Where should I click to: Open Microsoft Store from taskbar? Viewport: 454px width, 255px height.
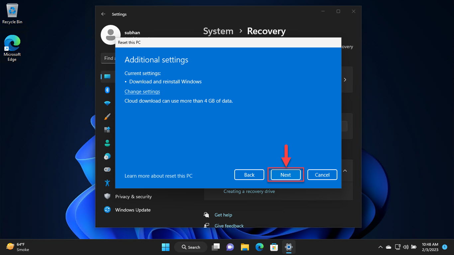(274, 247)
